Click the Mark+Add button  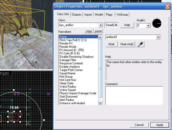click(127, 44)
